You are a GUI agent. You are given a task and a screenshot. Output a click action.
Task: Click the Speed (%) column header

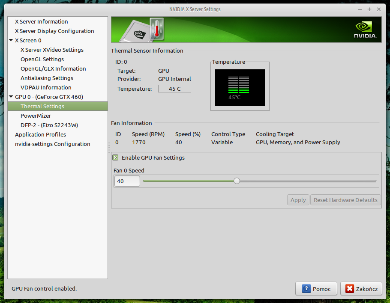188,134
